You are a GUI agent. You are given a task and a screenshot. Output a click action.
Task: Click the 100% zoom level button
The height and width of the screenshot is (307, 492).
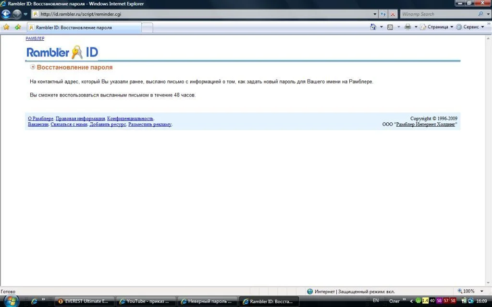(x=466, y=291)
